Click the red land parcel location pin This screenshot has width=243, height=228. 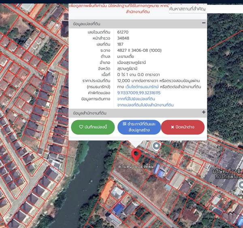pos(136,155)
